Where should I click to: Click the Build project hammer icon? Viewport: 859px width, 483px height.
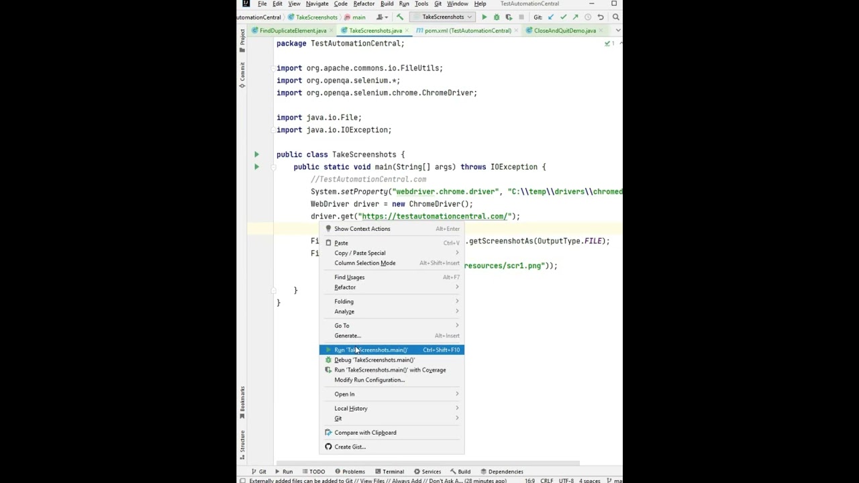(x=400, y=17)
